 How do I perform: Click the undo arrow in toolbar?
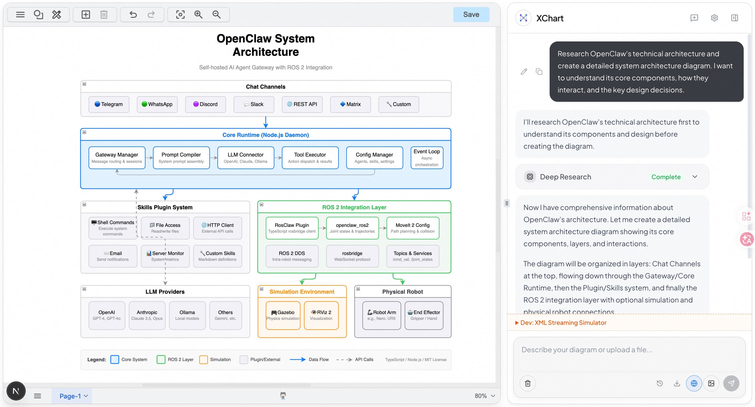[133, 14]
